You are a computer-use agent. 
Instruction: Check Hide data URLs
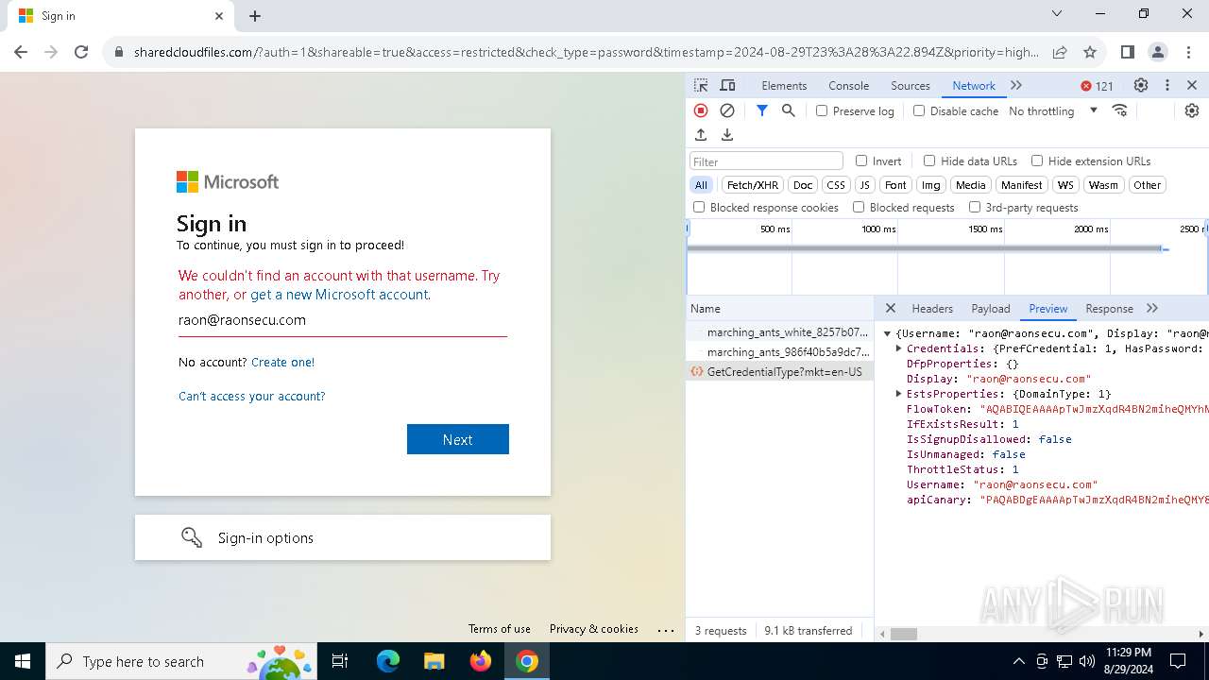pyautogui.click(x=929, y=161)
